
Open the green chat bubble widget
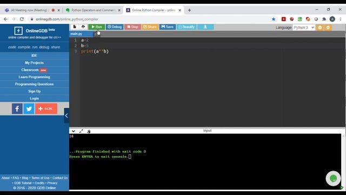pyautogui.click(x=333, y=178)
